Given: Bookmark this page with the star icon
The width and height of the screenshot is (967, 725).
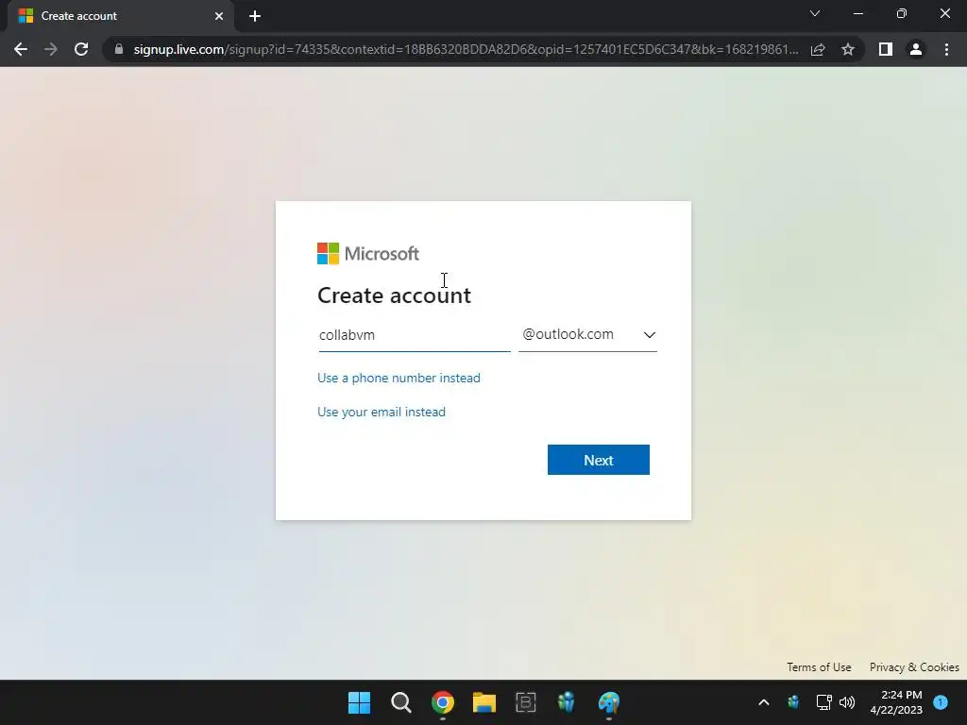Looking at the screenshot, I should [848, 49].
